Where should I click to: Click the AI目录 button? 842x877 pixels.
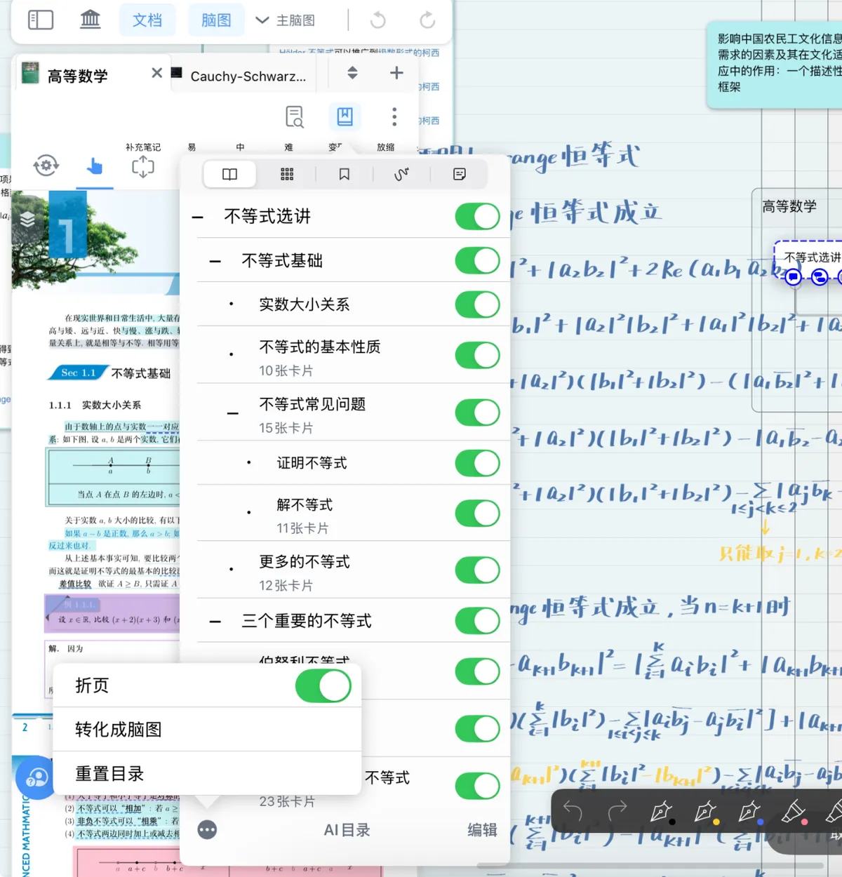tap(347, 830)
